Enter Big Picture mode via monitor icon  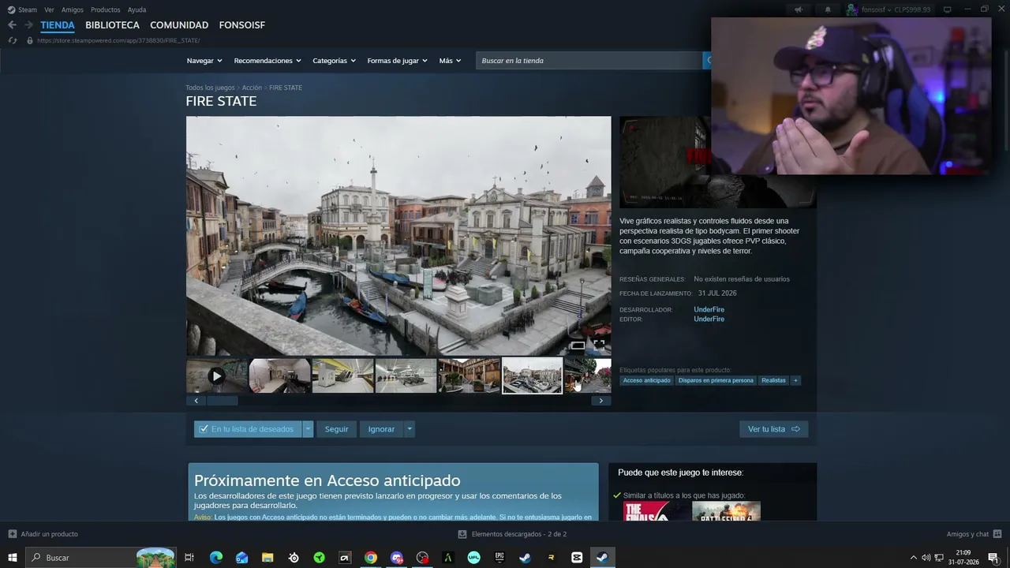tap(948, 9)
